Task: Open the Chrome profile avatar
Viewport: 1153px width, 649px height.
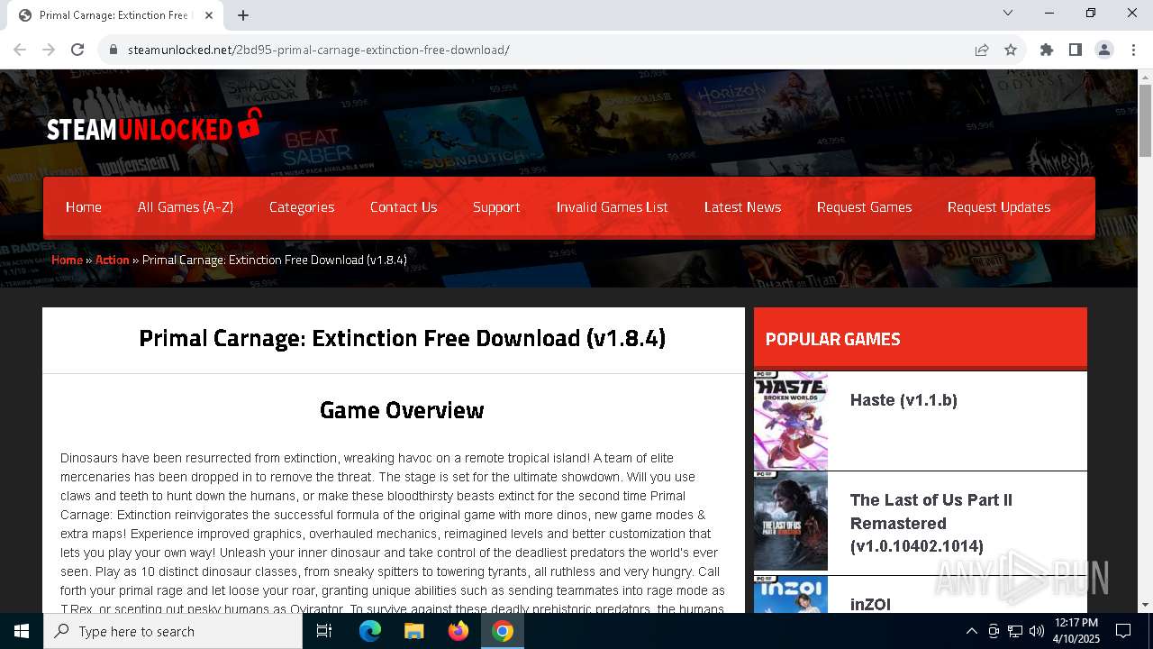Action: [x=1104, y=50]
